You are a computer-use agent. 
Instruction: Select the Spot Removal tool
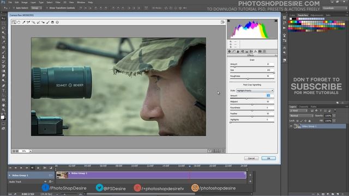tap(38, 22)
